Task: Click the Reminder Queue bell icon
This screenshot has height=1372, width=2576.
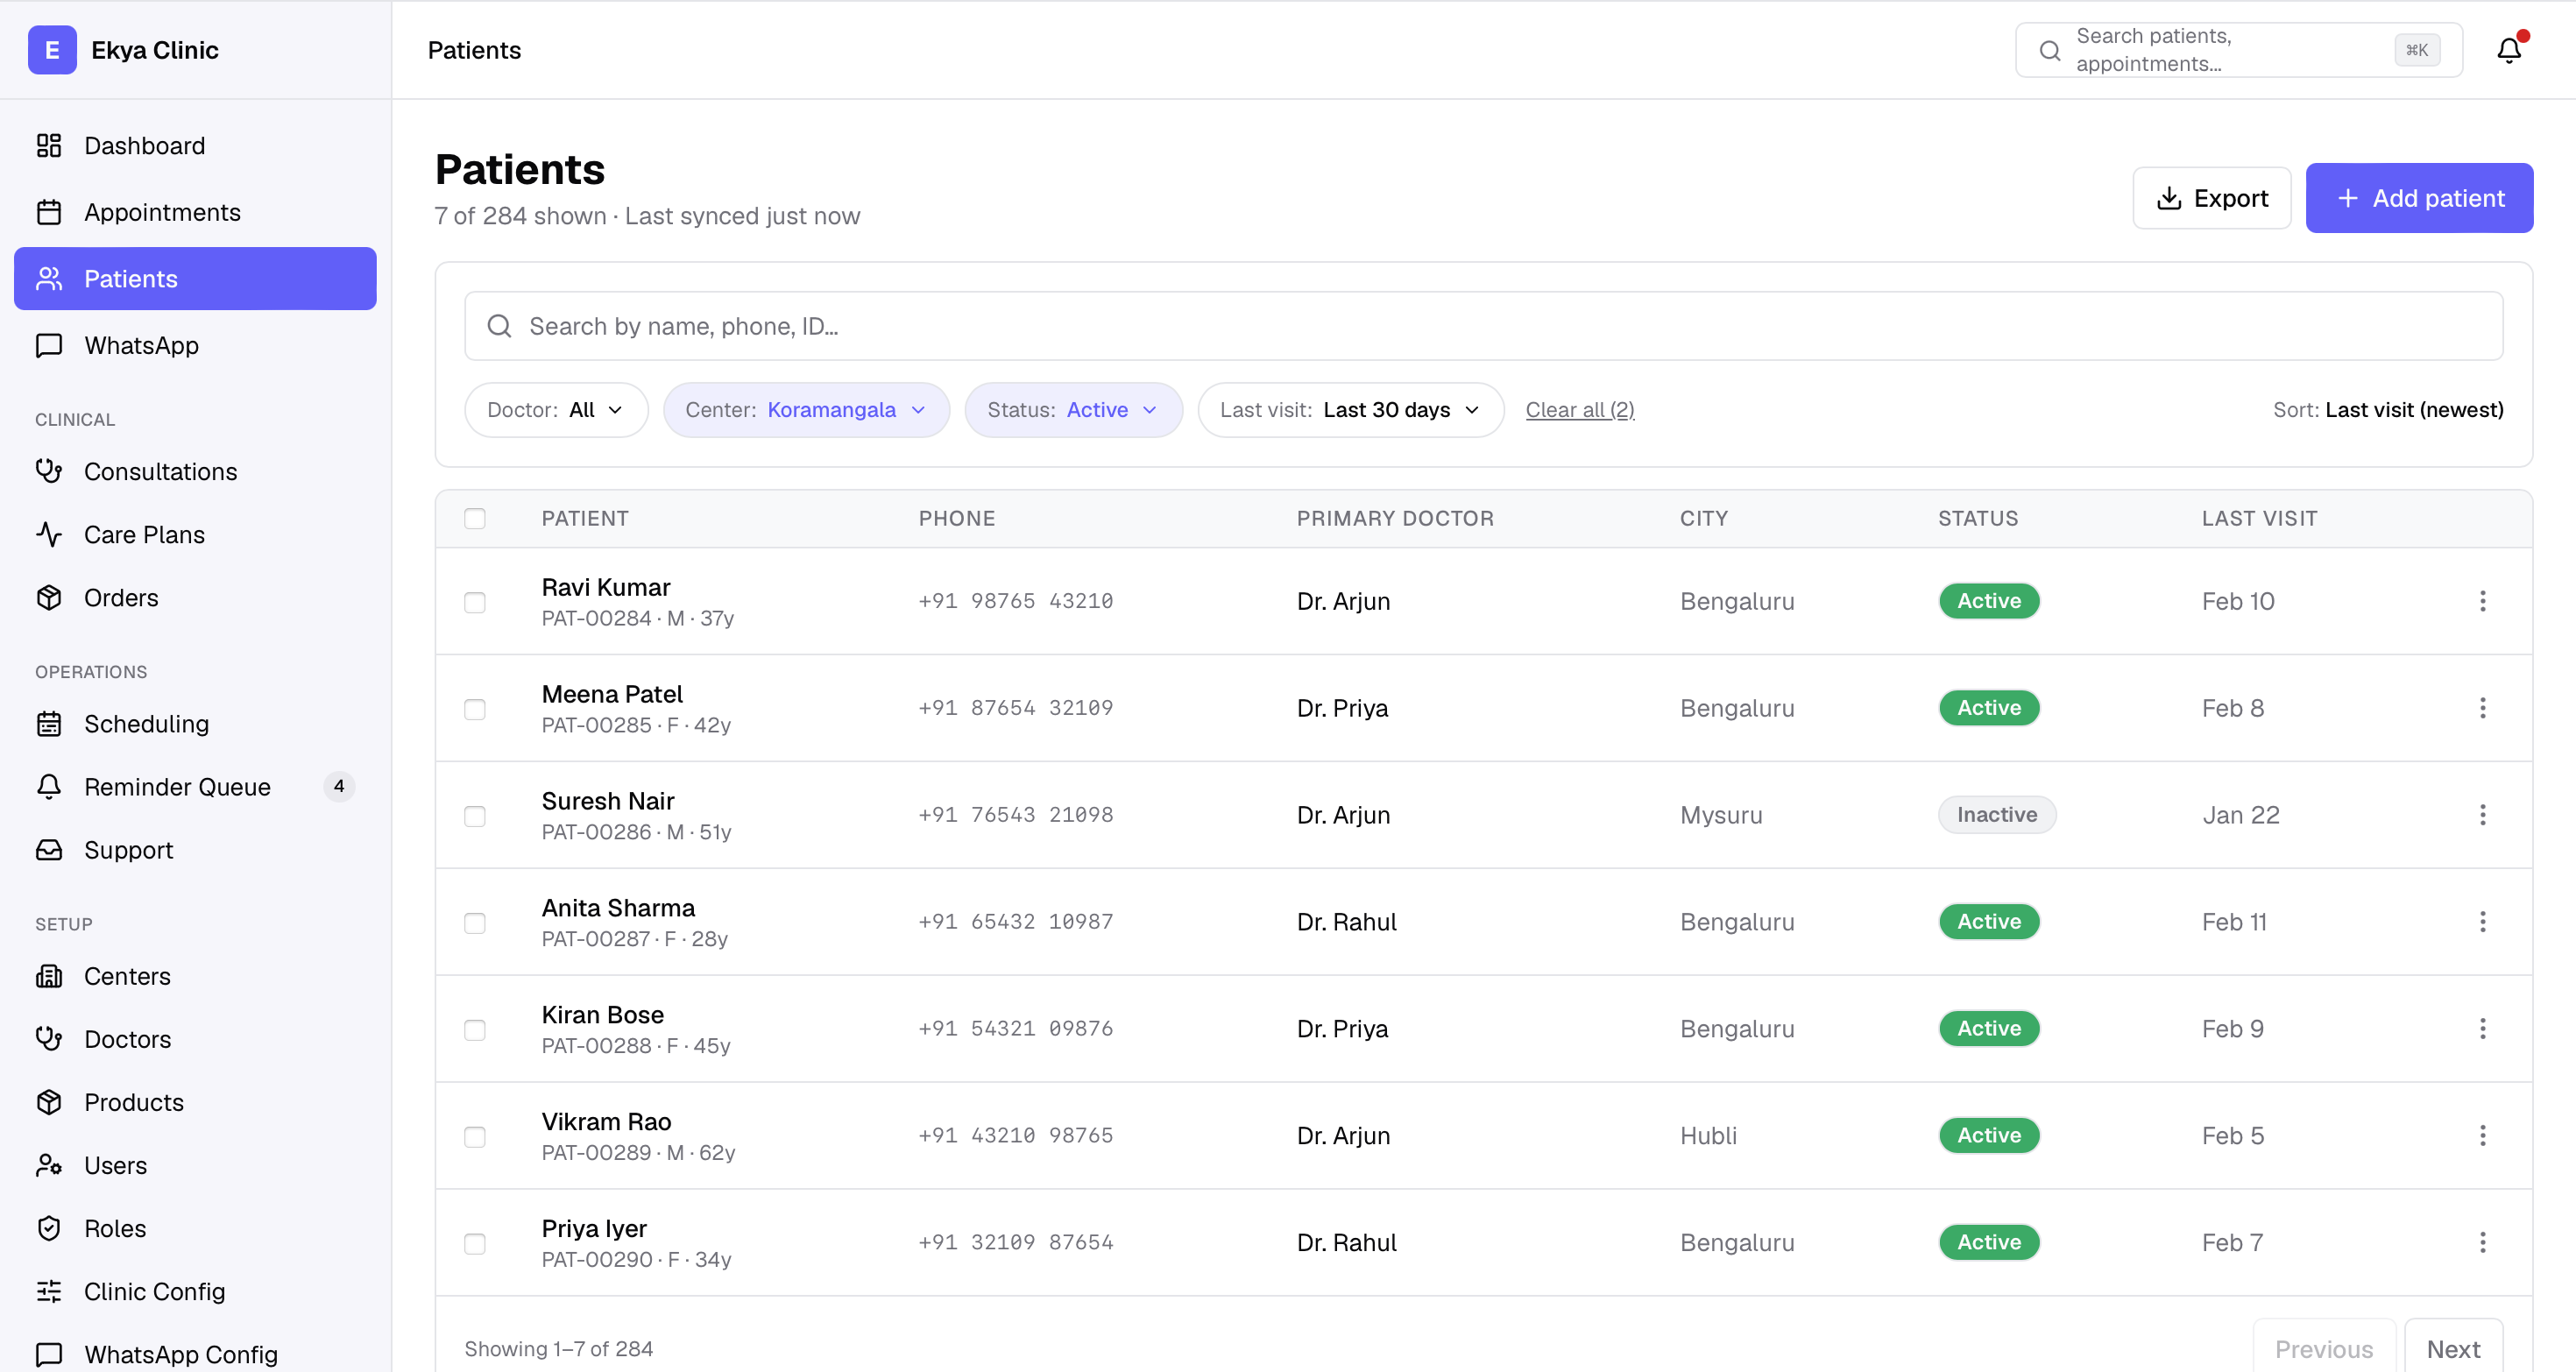Action: pos(49,787)
